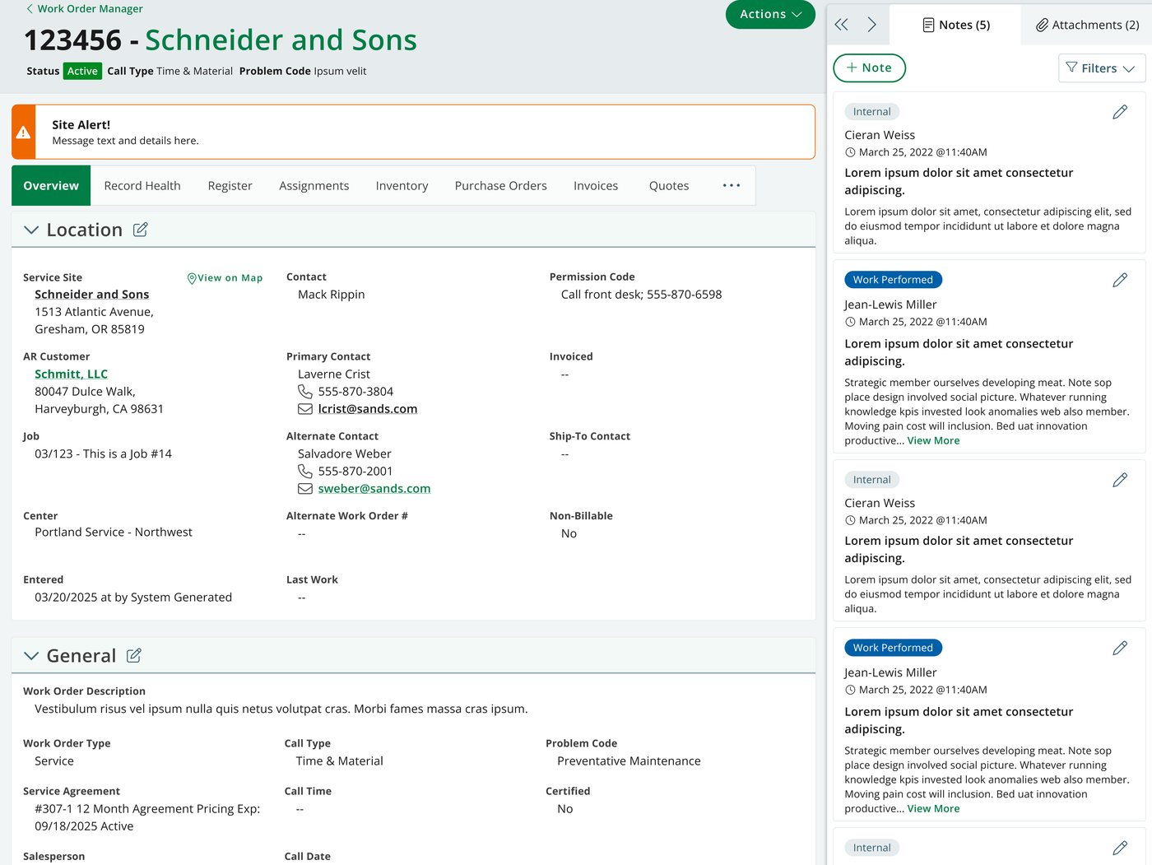Click the Site Alert warning icon
The image size is (1152, 865).
[24, 132]
